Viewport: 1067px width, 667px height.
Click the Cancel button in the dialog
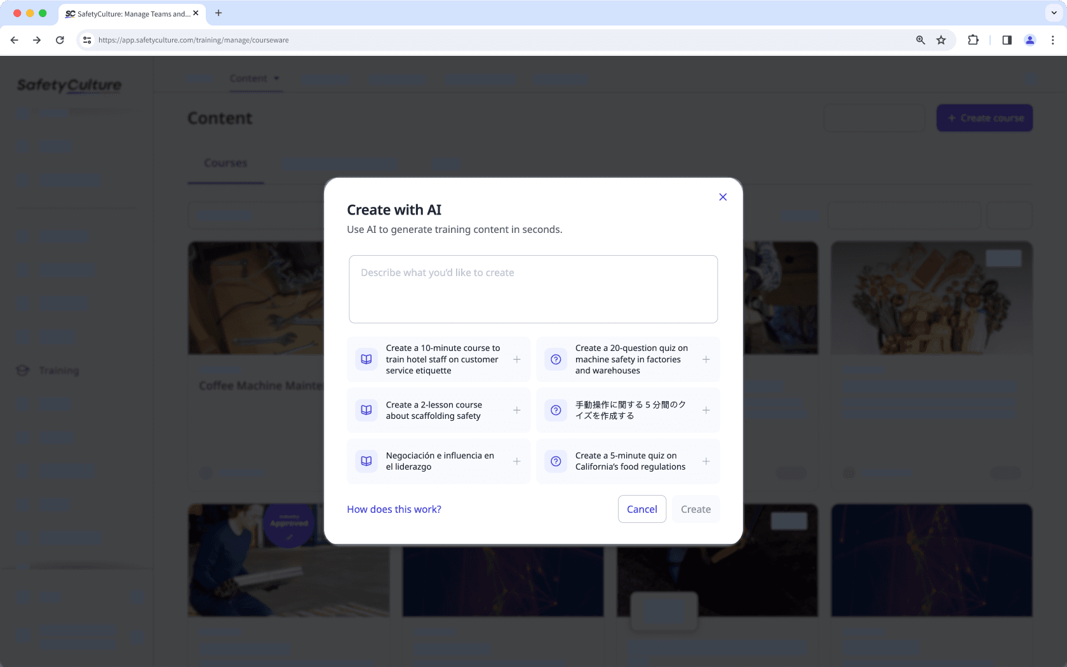641,509
